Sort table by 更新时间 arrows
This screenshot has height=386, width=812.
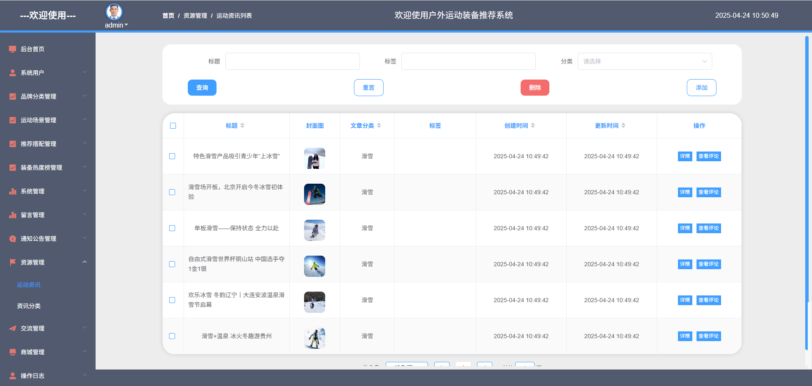[x=623, y=126]
